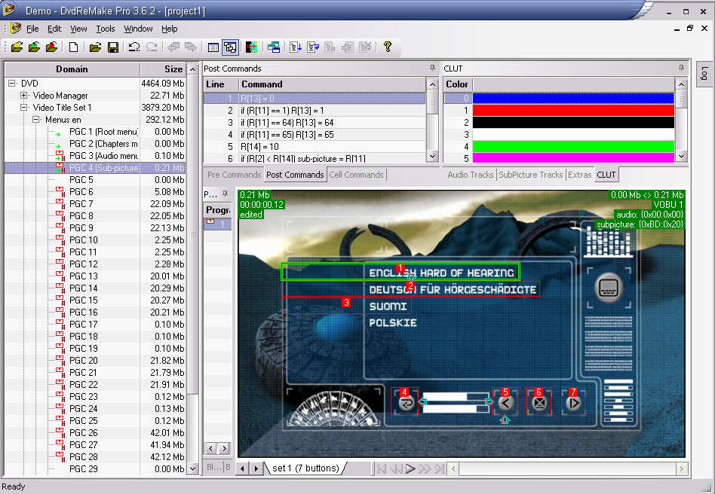Click the green arrow icon beside PGC 1
The height and width of the screenshot is (494, 715).
(58, 134)
